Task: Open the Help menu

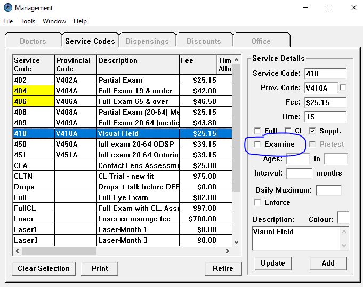Action: 80,21
